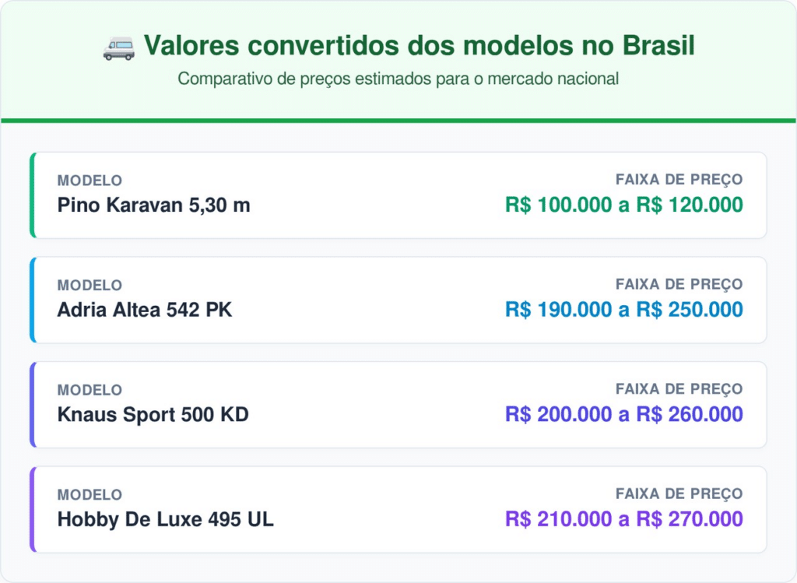This screenshot has height=583, width=797.
Task: Select the Hobby De Luxe 495 UL model name
Action: [x=165, y=519]
